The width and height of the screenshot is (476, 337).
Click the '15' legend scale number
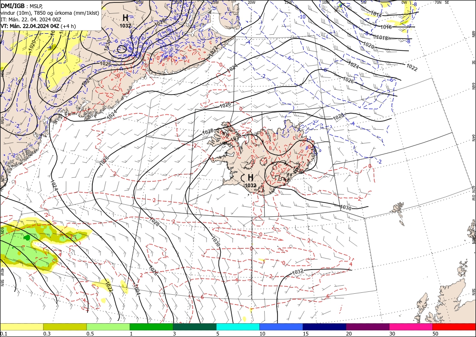point(306,334)
